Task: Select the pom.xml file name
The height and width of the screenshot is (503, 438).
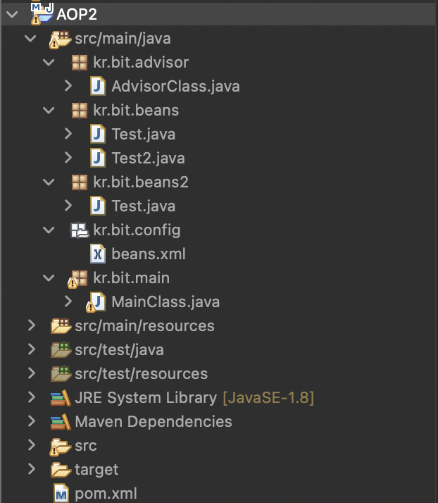Action: click(106, 494)
